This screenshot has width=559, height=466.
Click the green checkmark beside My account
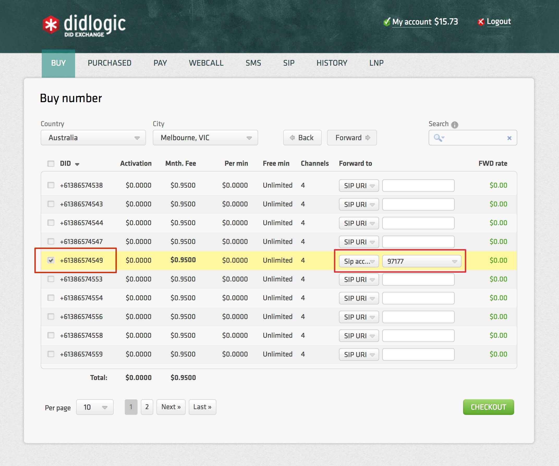pos(387,22)
